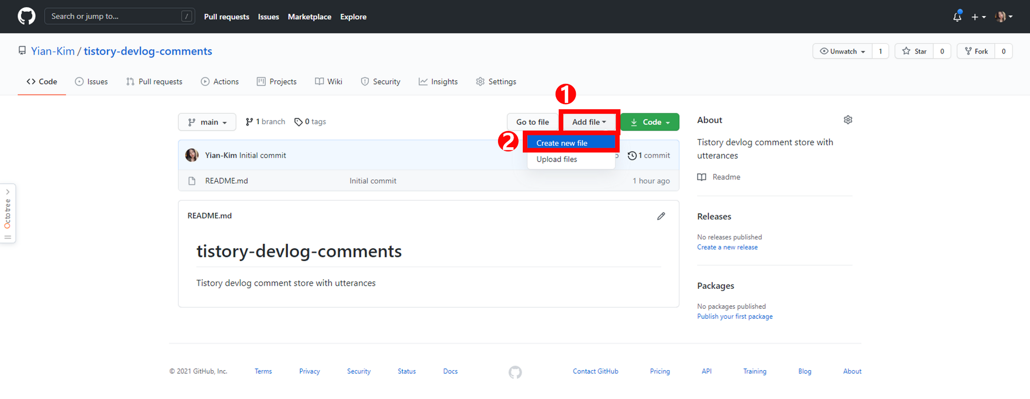
Task: Star this repository
Action: tap(914, 51)
